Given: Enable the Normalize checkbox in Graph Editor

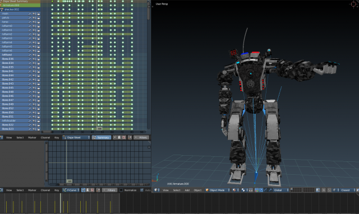Looking at the screenshot, I should (121, 190).
